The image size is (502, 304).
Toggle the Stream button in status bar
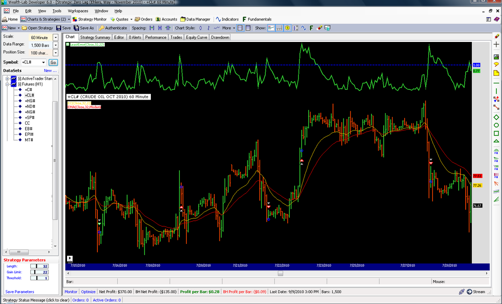[475, 292]
